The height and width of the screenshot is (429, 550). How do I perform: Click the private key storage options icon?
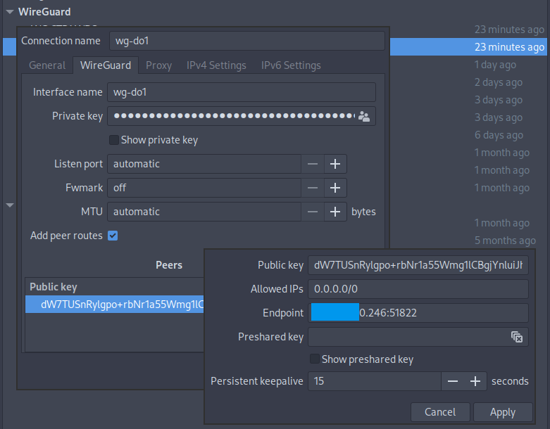[x=364, y=116]
